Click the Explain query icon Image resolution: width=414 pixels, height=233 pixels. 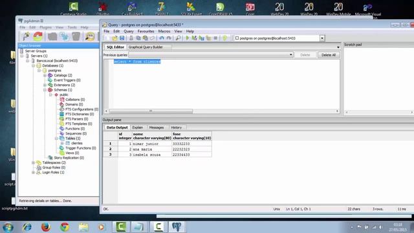click(x=208, y=38)
